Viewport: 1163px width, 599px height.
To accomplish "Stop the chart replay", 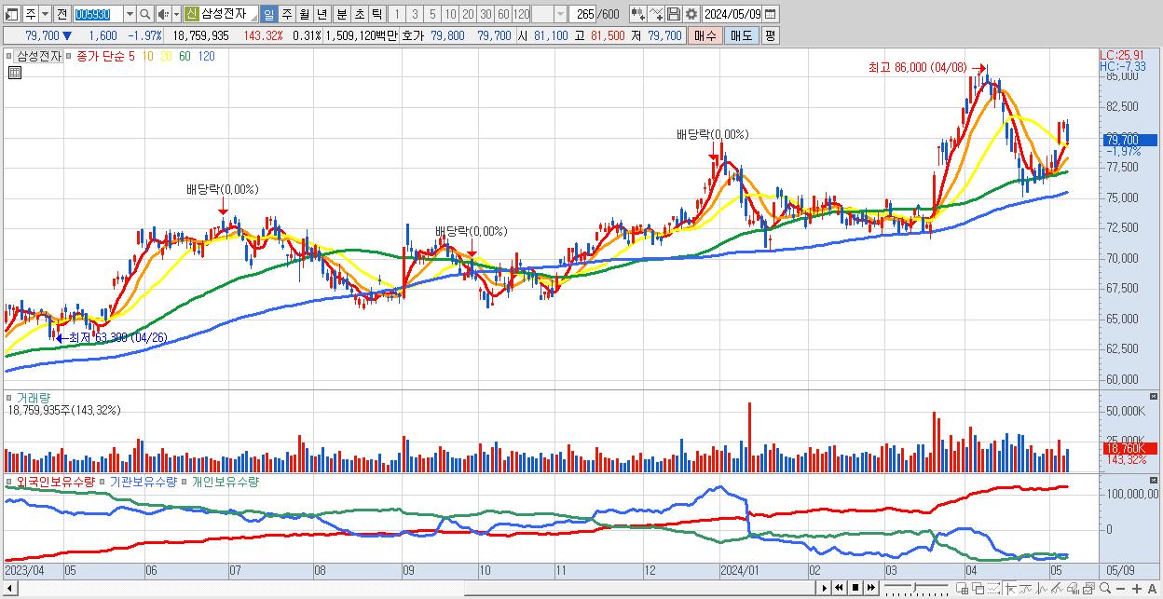I will point(855,588).
